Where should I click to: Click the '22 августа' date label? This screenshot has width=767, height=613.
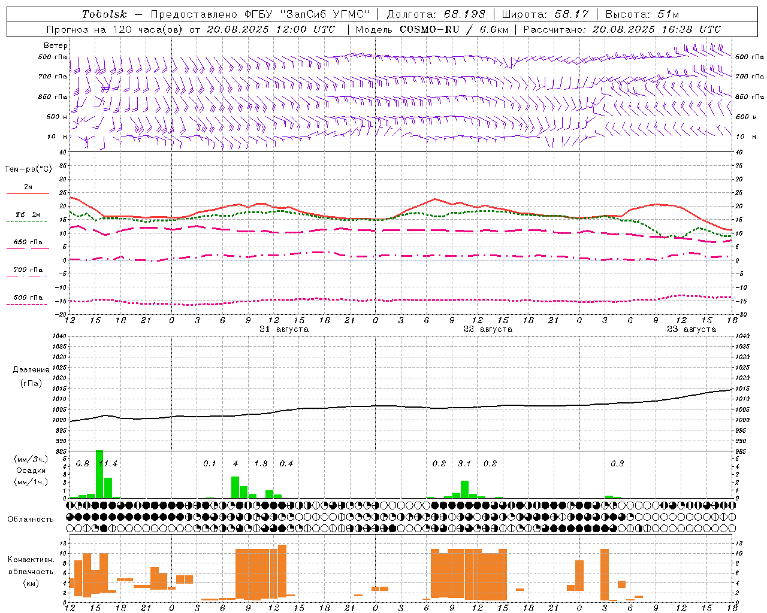488,329
